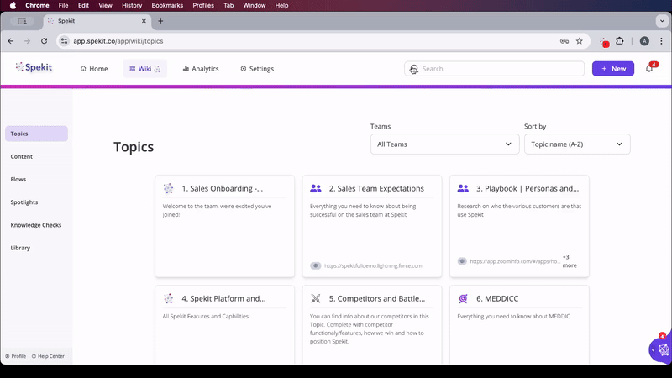Screen dimensions: 672x378
Task: Open the Chrome Bookmarks menu
Action: [167, 6]
